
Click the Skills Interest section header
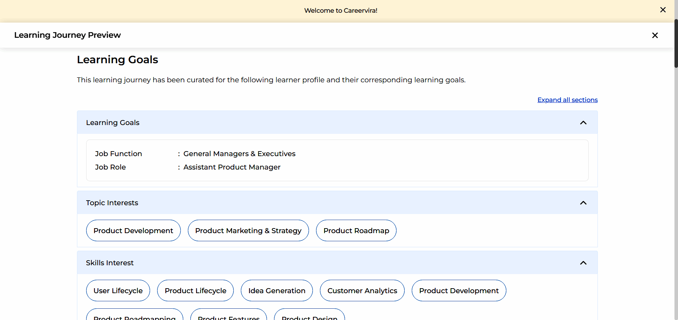[x=110, y=263]
